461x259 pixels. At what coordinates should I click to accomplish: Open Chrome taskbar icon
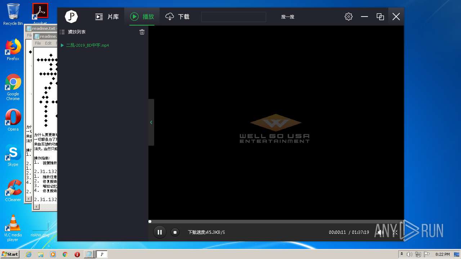pyautogui.click(x=65, y=254)
